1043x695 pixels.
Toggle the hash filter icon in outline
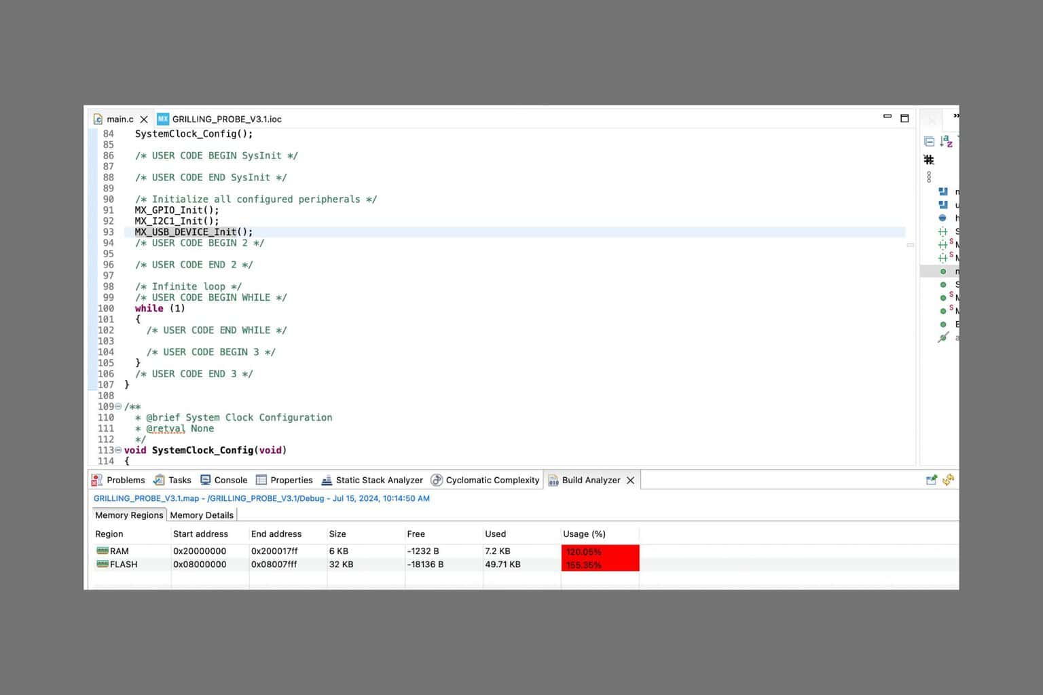tap(929, 159)
